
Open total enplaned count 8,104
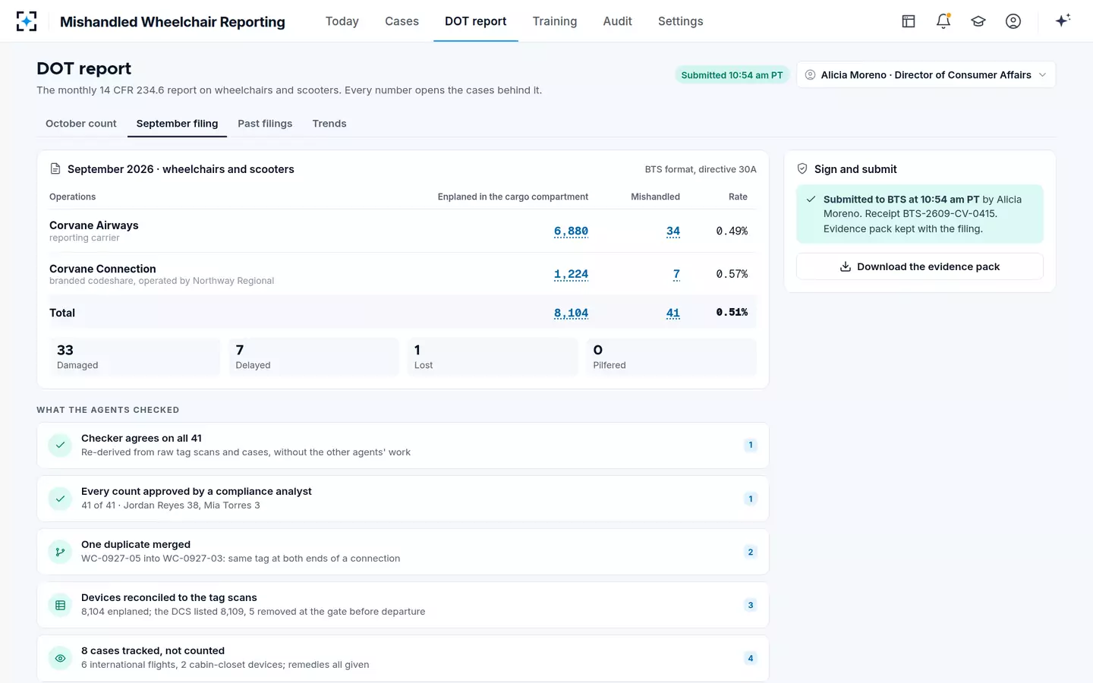click(x=571, y=313)
